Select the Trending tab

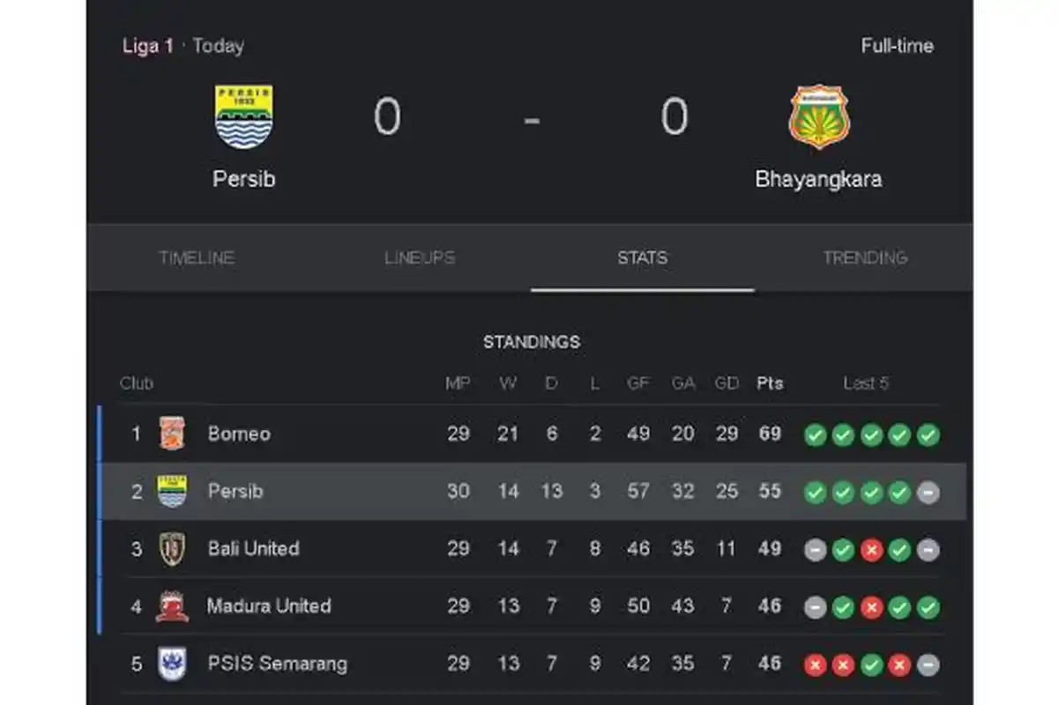click(x=866, y=258)
